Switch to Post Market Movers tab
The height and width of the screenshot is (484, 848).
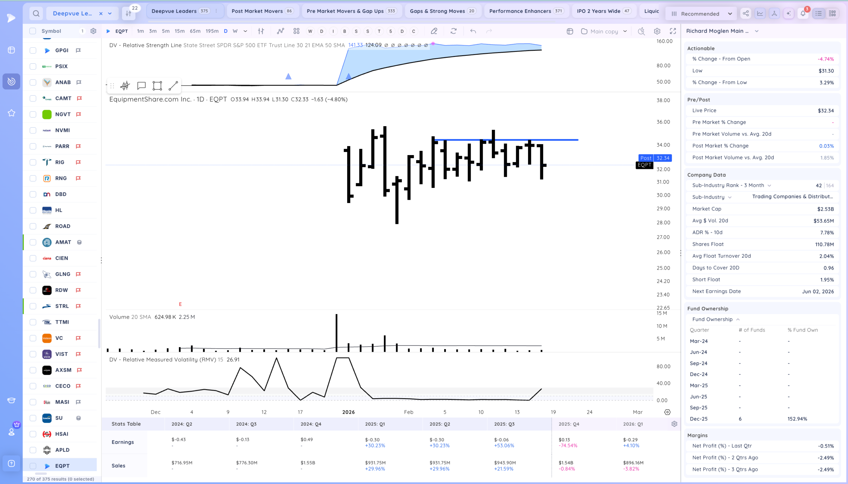(x=262, y=11)
